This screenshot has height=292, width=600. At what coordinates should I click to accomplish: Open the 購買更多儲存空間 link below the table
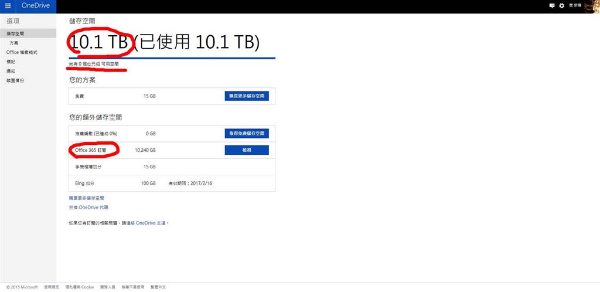[x=87, y=198]
